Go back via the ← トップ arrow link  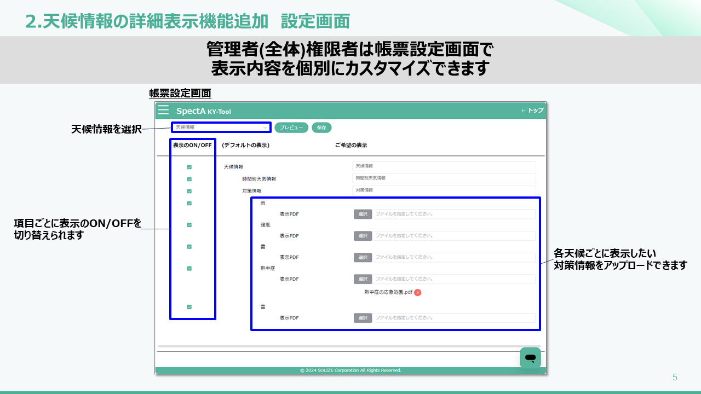pos(532,111)
